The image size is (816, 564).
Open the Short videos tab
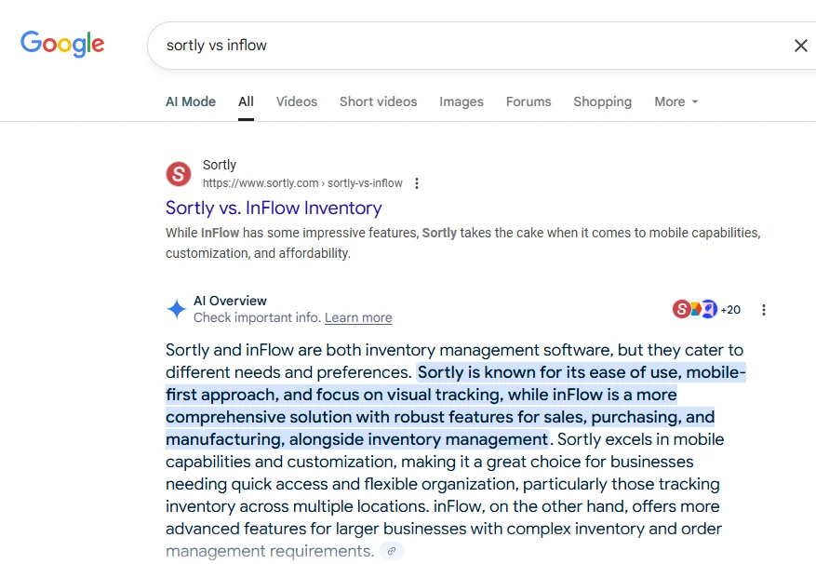(x=379, y=101)
